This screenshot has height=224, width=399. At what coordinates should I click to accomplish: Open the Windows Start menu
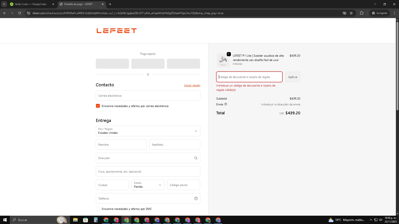(5, 220)
